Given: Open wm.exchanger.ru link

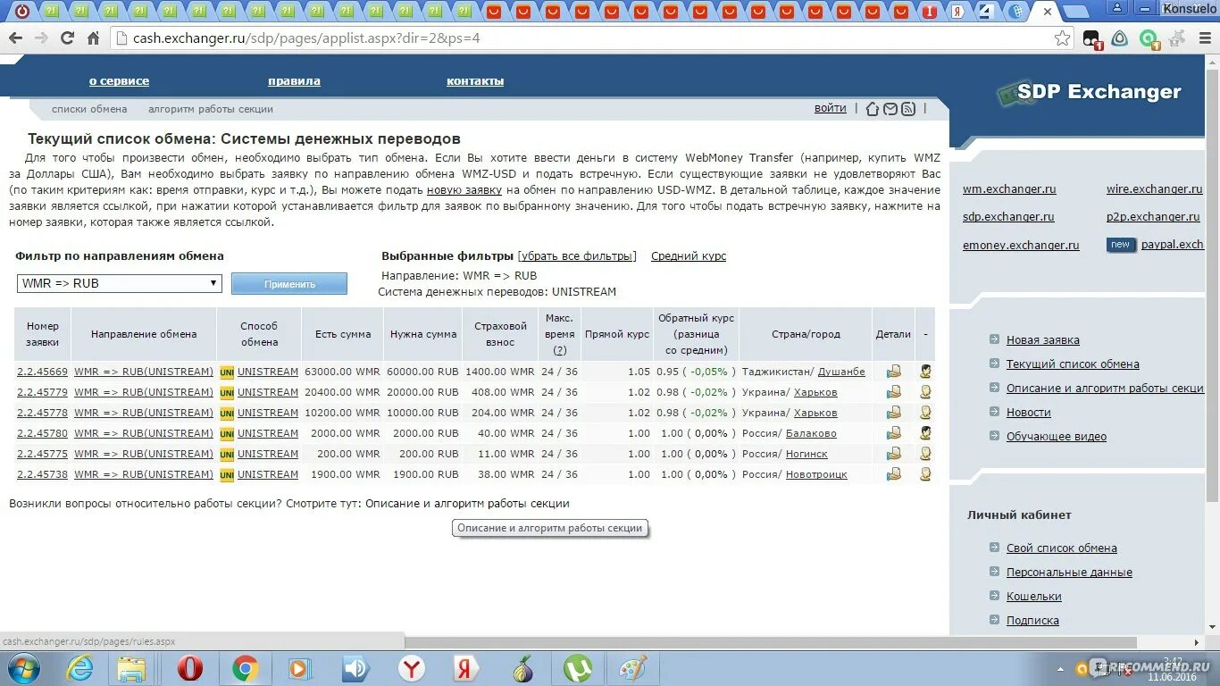Looking at the screenshot, I should [x=1009, y=189].
